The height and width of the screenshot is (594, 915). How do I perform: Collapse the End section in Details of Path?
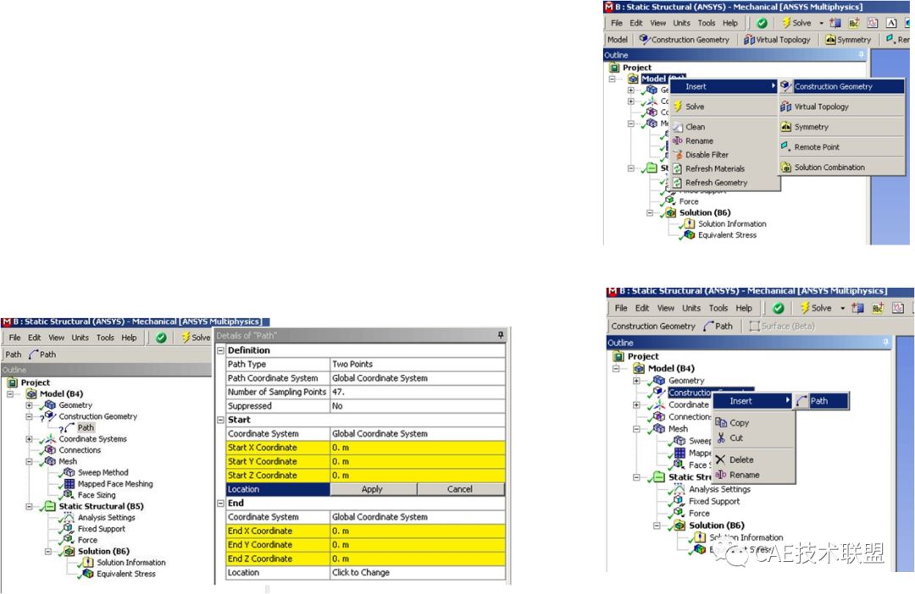(220, 503)
